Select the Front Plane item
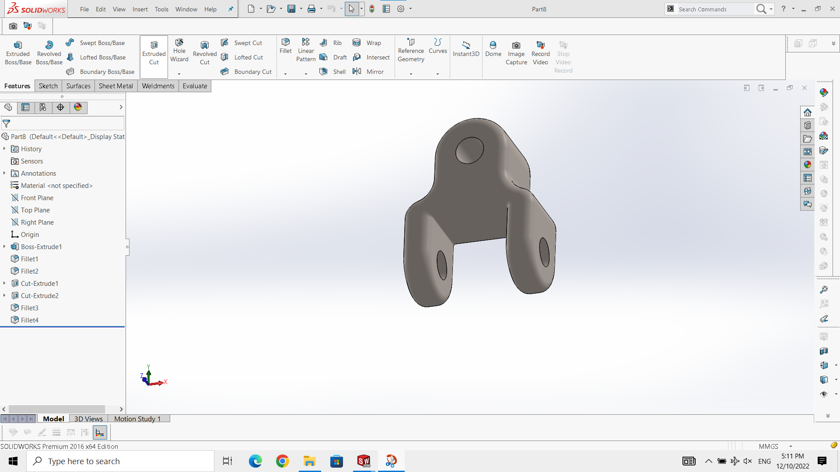The height and width of the screenshot is (472, 840). click(32, 198)
